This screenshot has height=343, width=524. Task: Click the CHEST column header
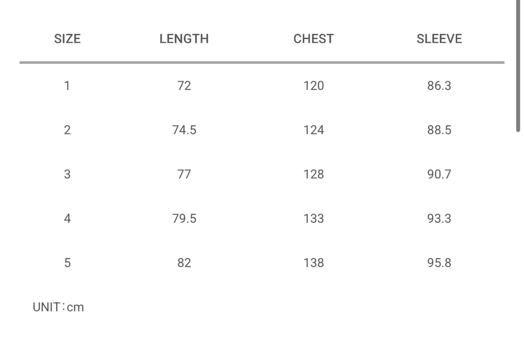click(x=313, y=39)
